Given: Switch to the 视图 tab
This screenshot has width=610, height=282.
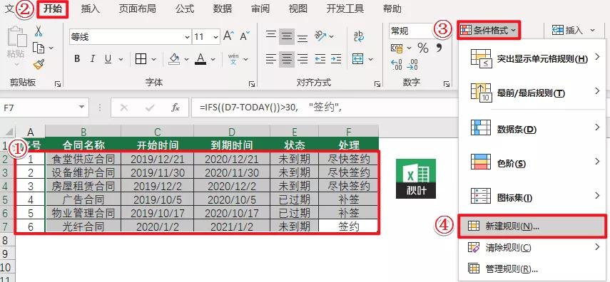Looking at the screenshot, I should (298, 9).
